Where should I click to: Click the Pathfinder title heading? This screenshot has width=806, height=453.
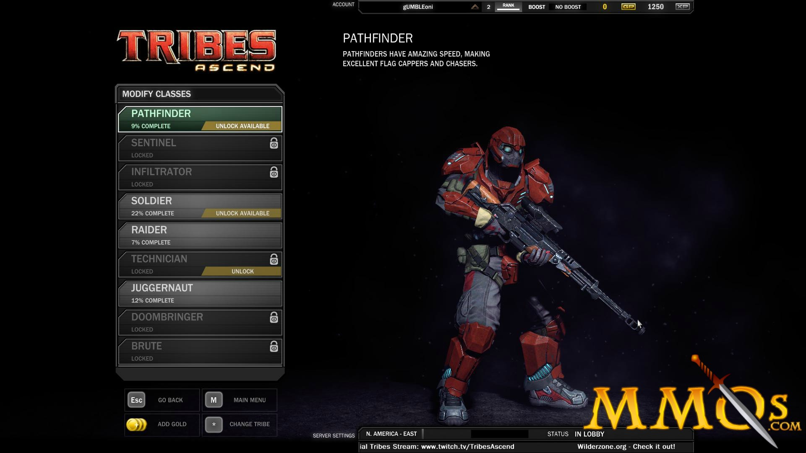(378, 38)
